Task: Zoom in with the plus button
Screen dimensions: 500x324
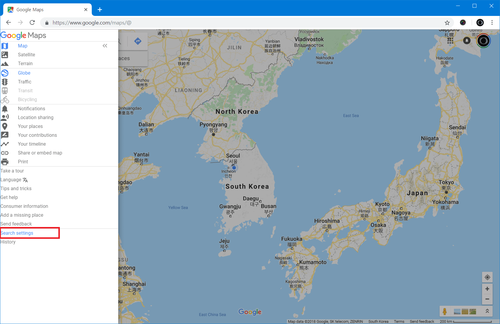Action: click(x=487, y=289)
